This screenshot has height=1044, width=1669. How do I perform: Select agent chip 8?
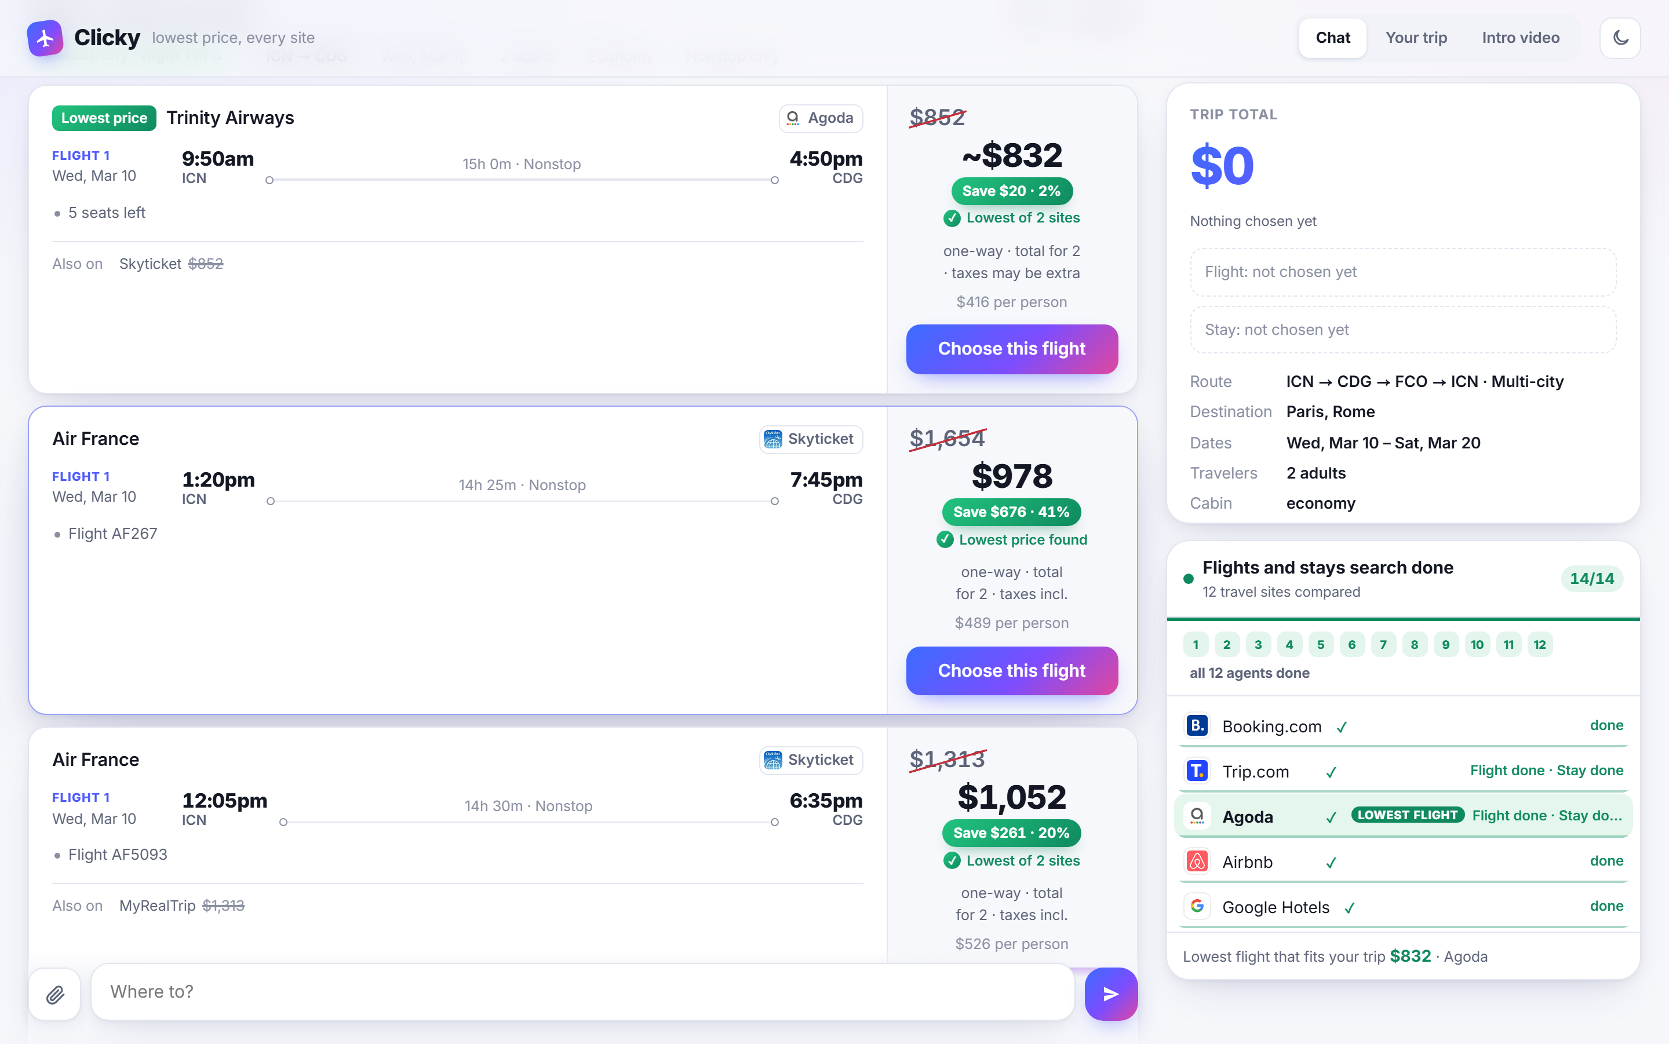click(1414, 645)
